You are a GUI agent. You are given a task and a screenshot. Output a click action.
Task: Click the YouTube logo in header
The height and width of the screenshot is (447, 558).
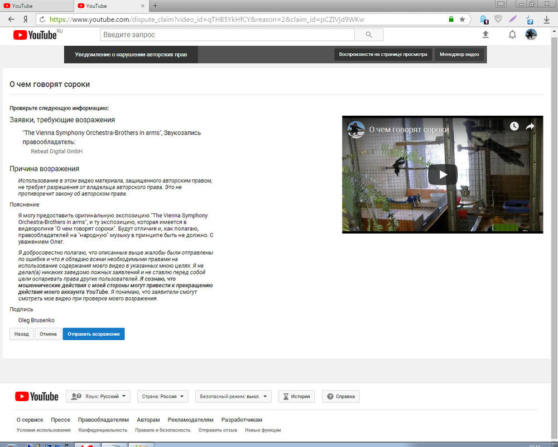35,35
